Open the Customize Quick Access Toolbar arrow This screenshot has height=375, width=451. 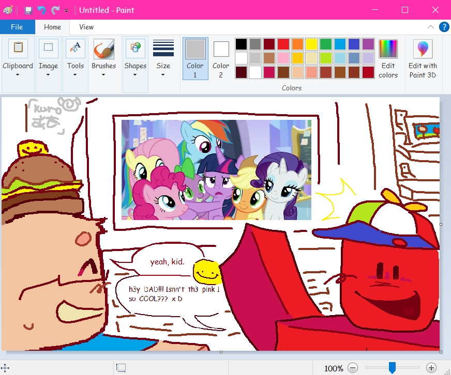click(x=66, y=11)
